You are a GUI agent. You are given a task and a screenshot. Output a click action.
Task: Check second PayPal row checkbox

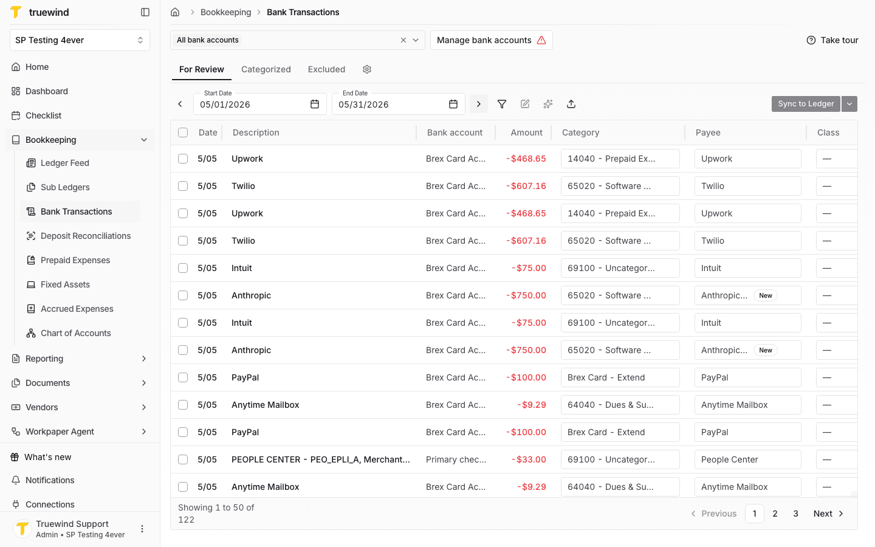pos(183,432)
